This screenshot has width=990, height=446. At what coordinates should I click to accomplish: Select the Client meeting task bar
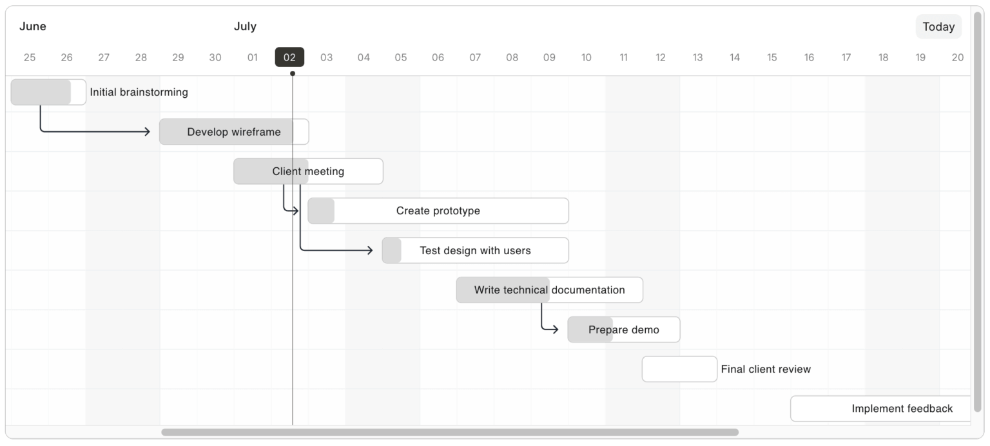pyautogui.click(x=308, y=171)
